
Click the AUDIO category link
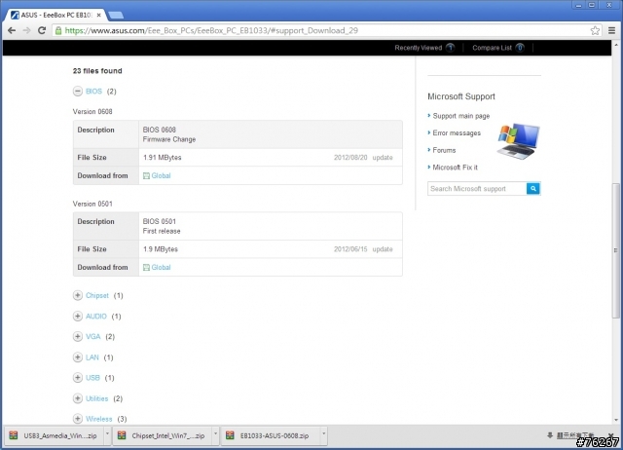coord(96,316)
